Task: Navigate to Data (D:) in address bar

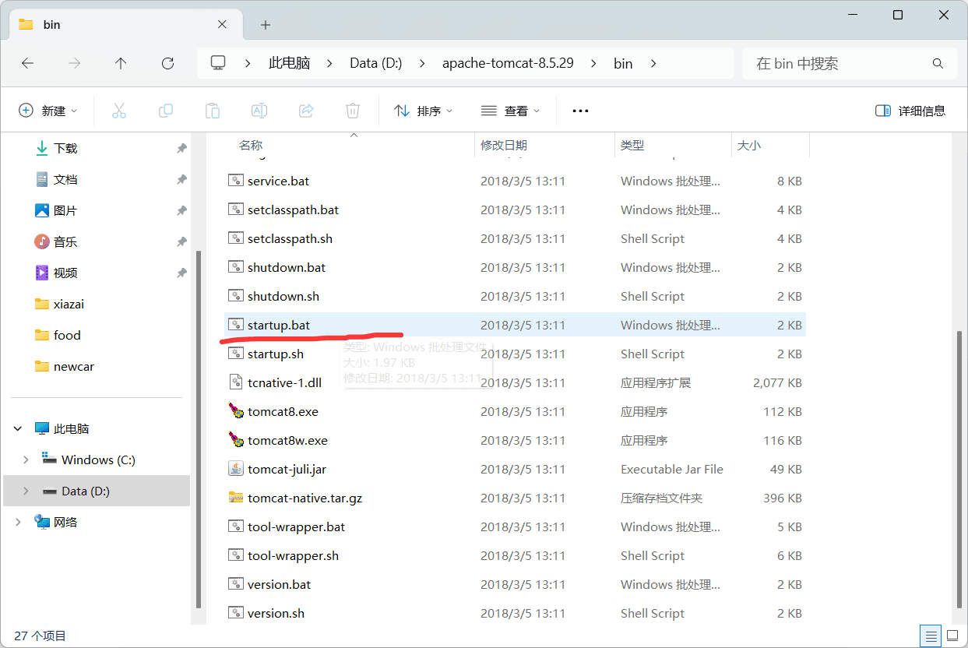Action: 376,64
